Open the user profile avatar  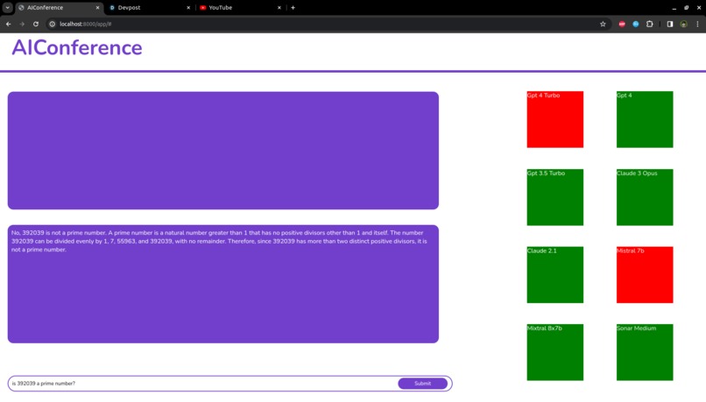[x=683, y=24]
